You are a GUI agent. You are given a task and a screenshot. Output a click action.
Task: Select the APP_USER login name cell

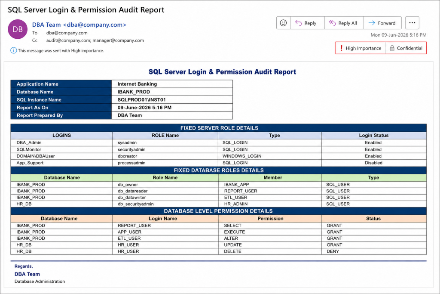point(165,232)
